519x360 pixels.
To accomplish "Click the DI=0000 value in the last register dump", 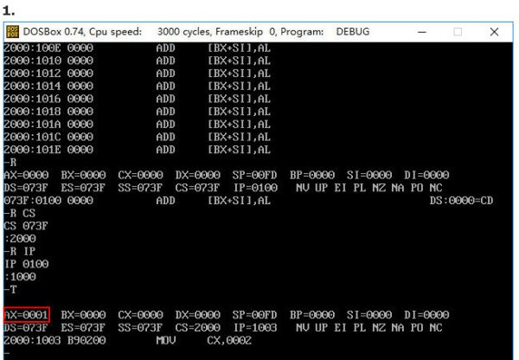I will (426, 315).
